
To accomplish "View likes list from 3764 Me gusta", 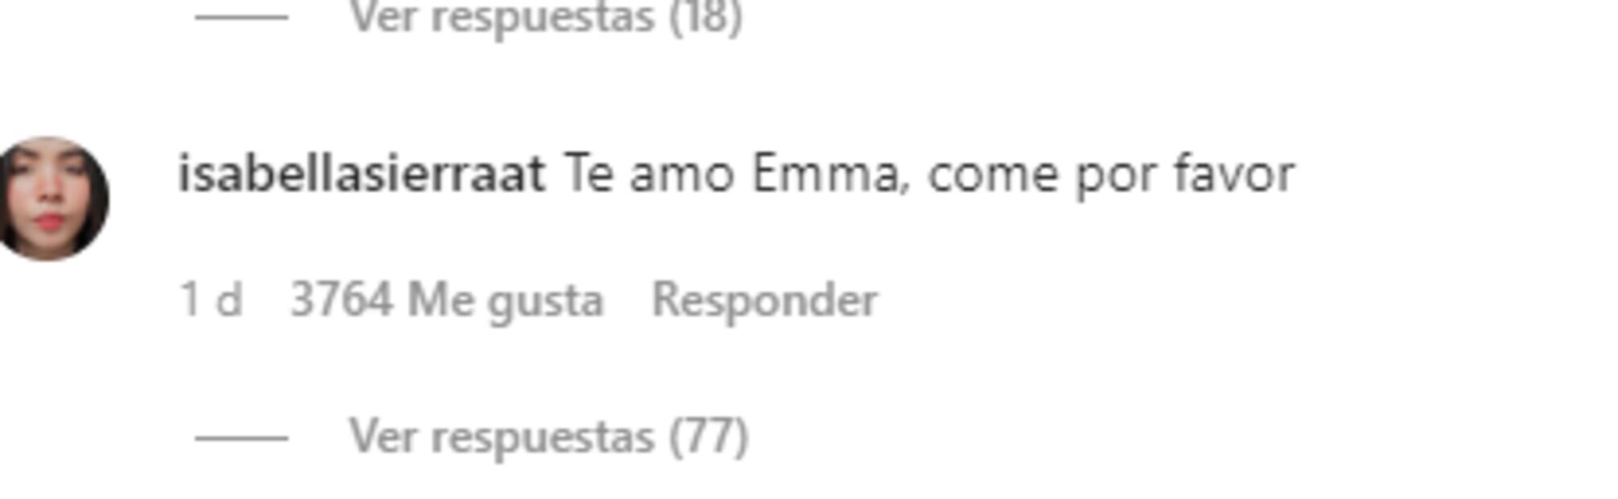I will [x=447, y=302].
